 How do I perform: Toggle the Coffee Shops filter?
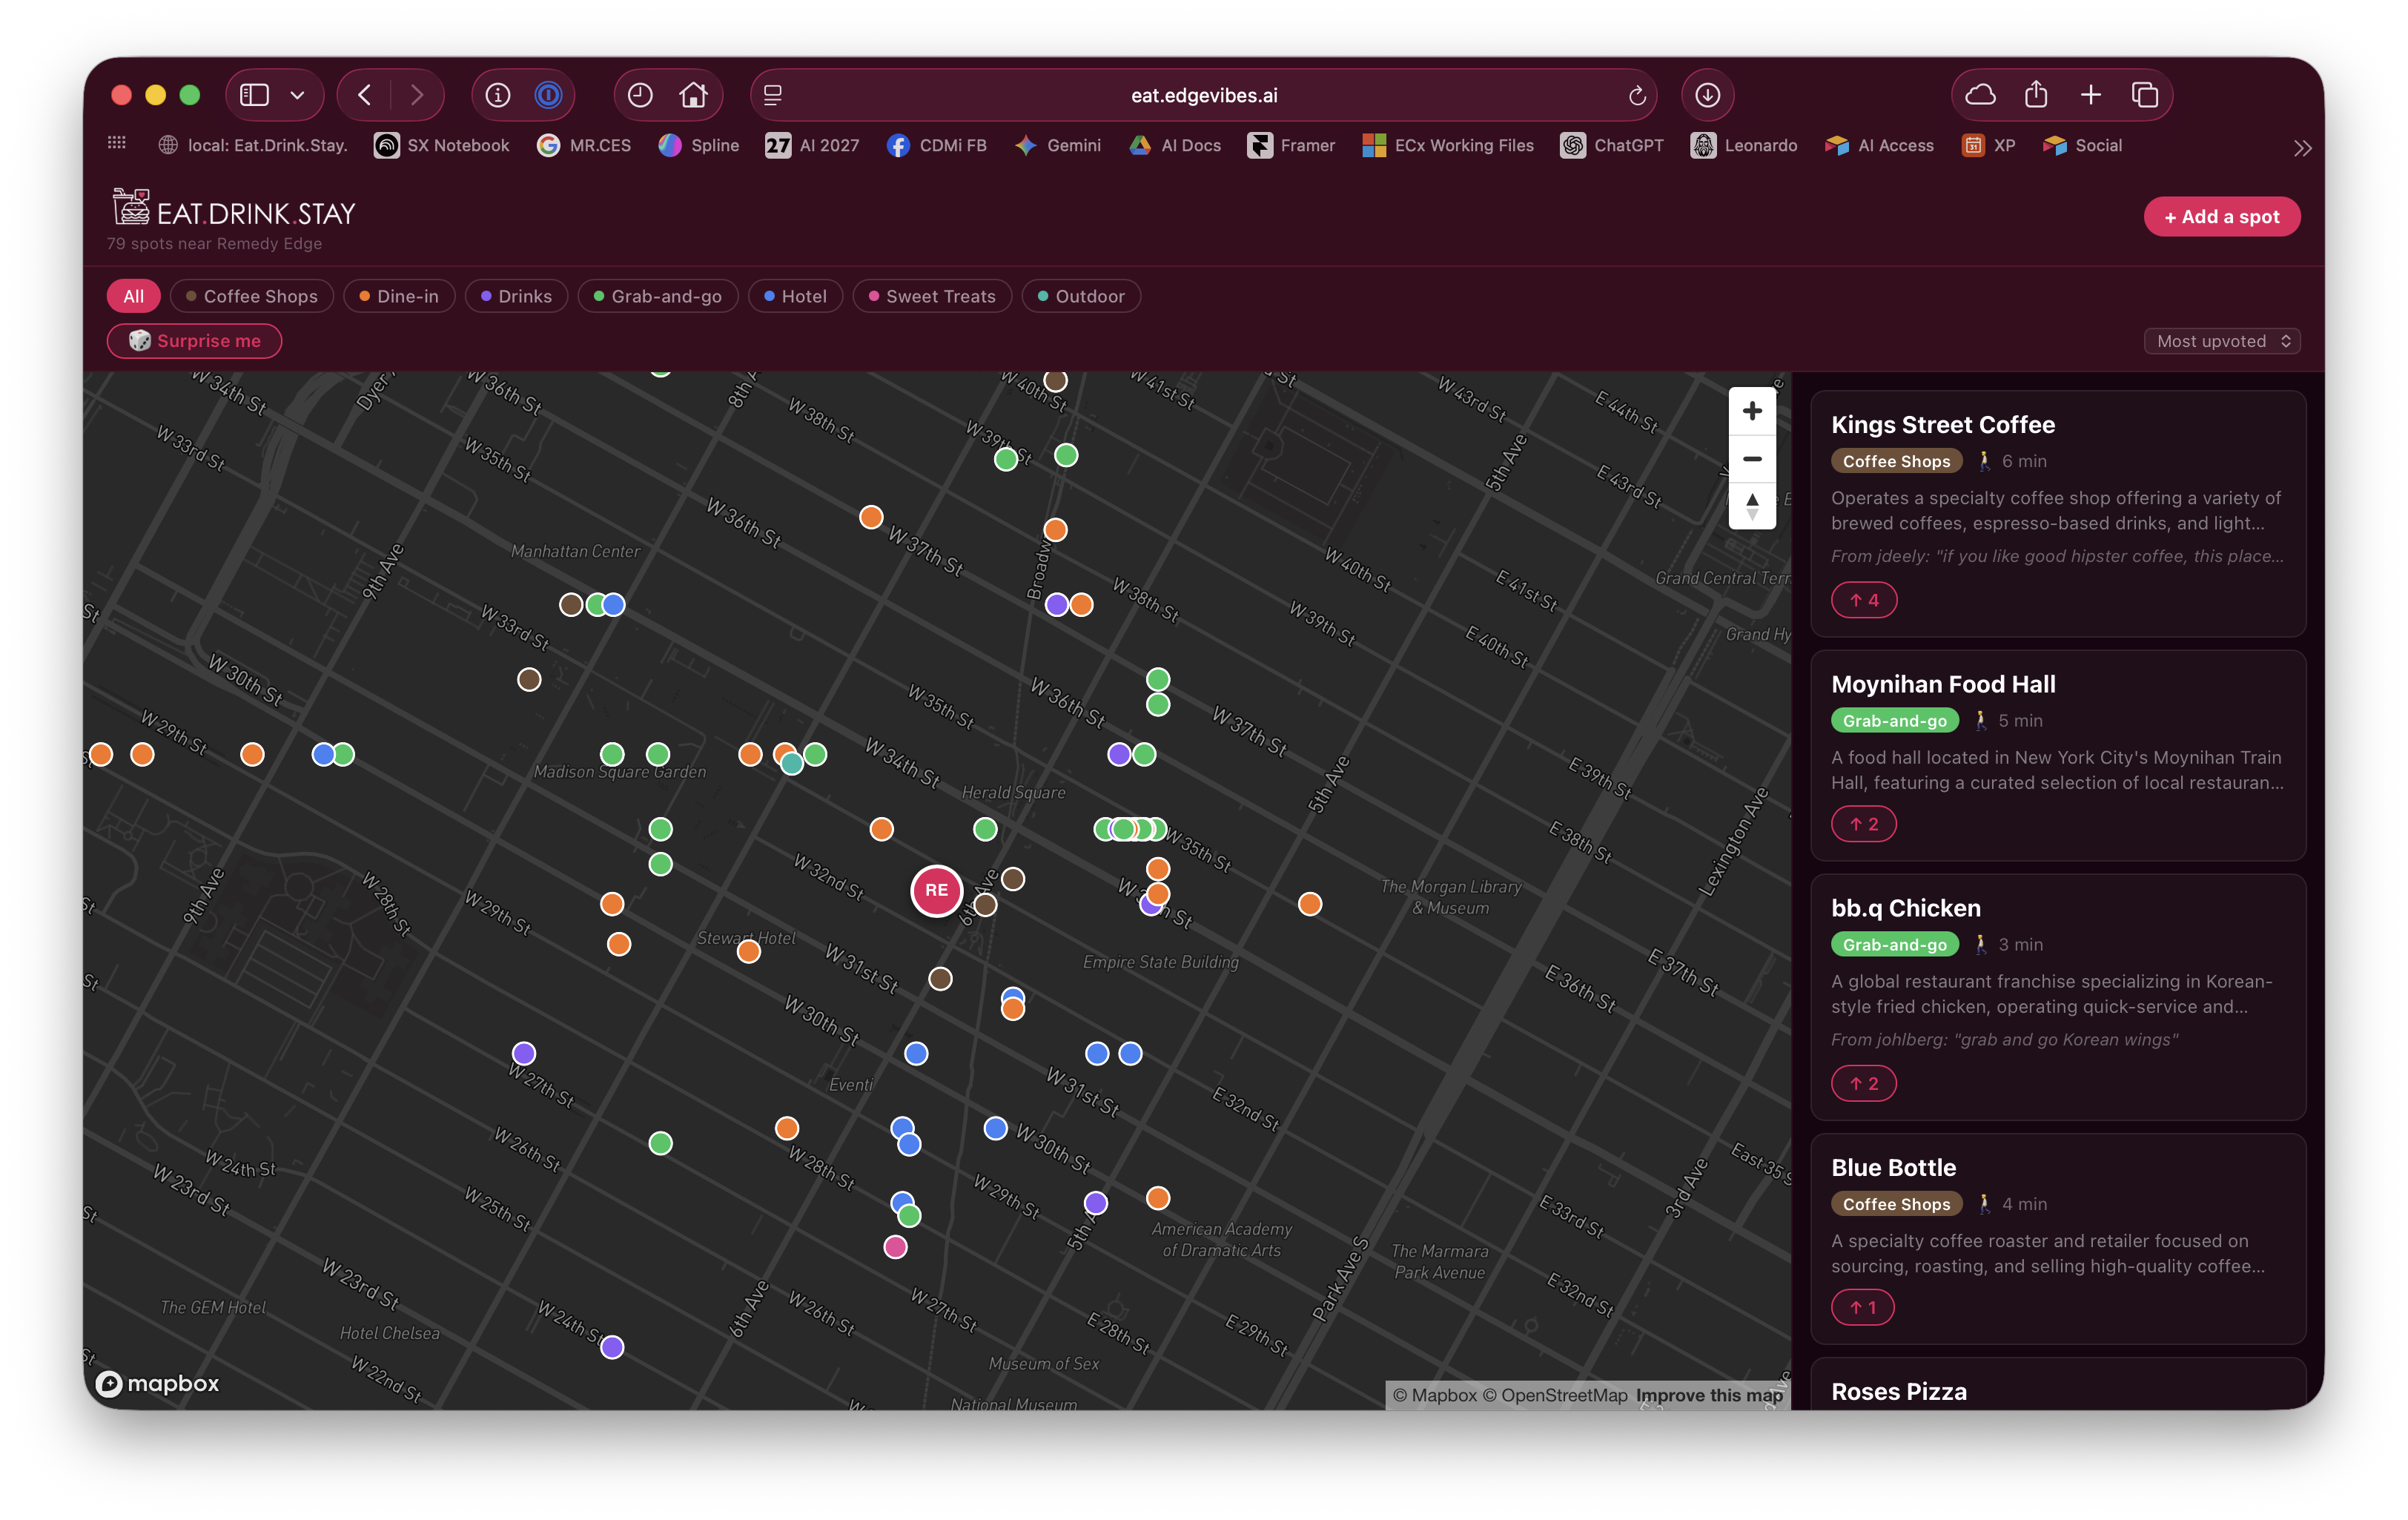click(251, 296)
